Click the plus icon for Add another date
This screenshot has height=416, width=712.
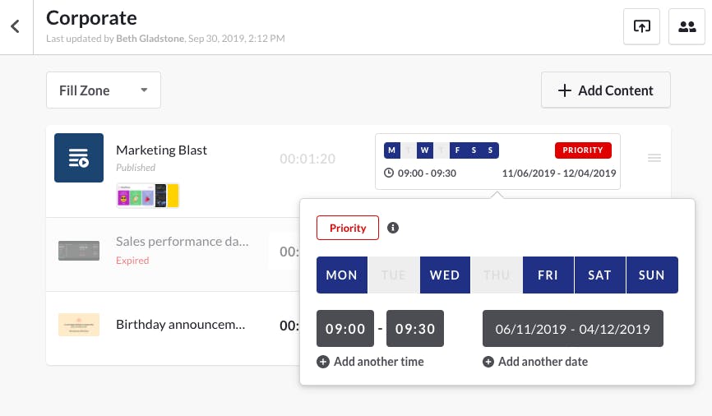coord(488,362)
